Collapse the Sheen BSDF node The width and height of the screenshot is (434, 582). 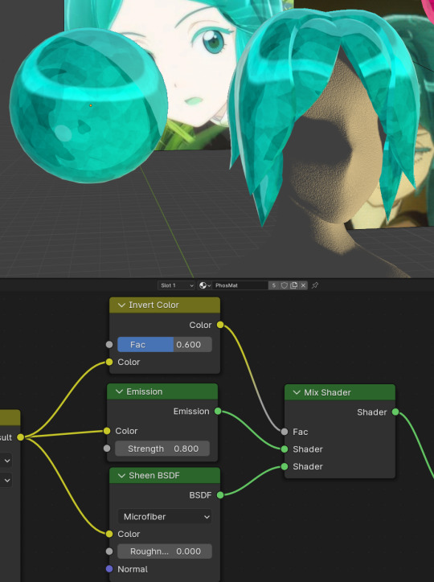point(121,475)
